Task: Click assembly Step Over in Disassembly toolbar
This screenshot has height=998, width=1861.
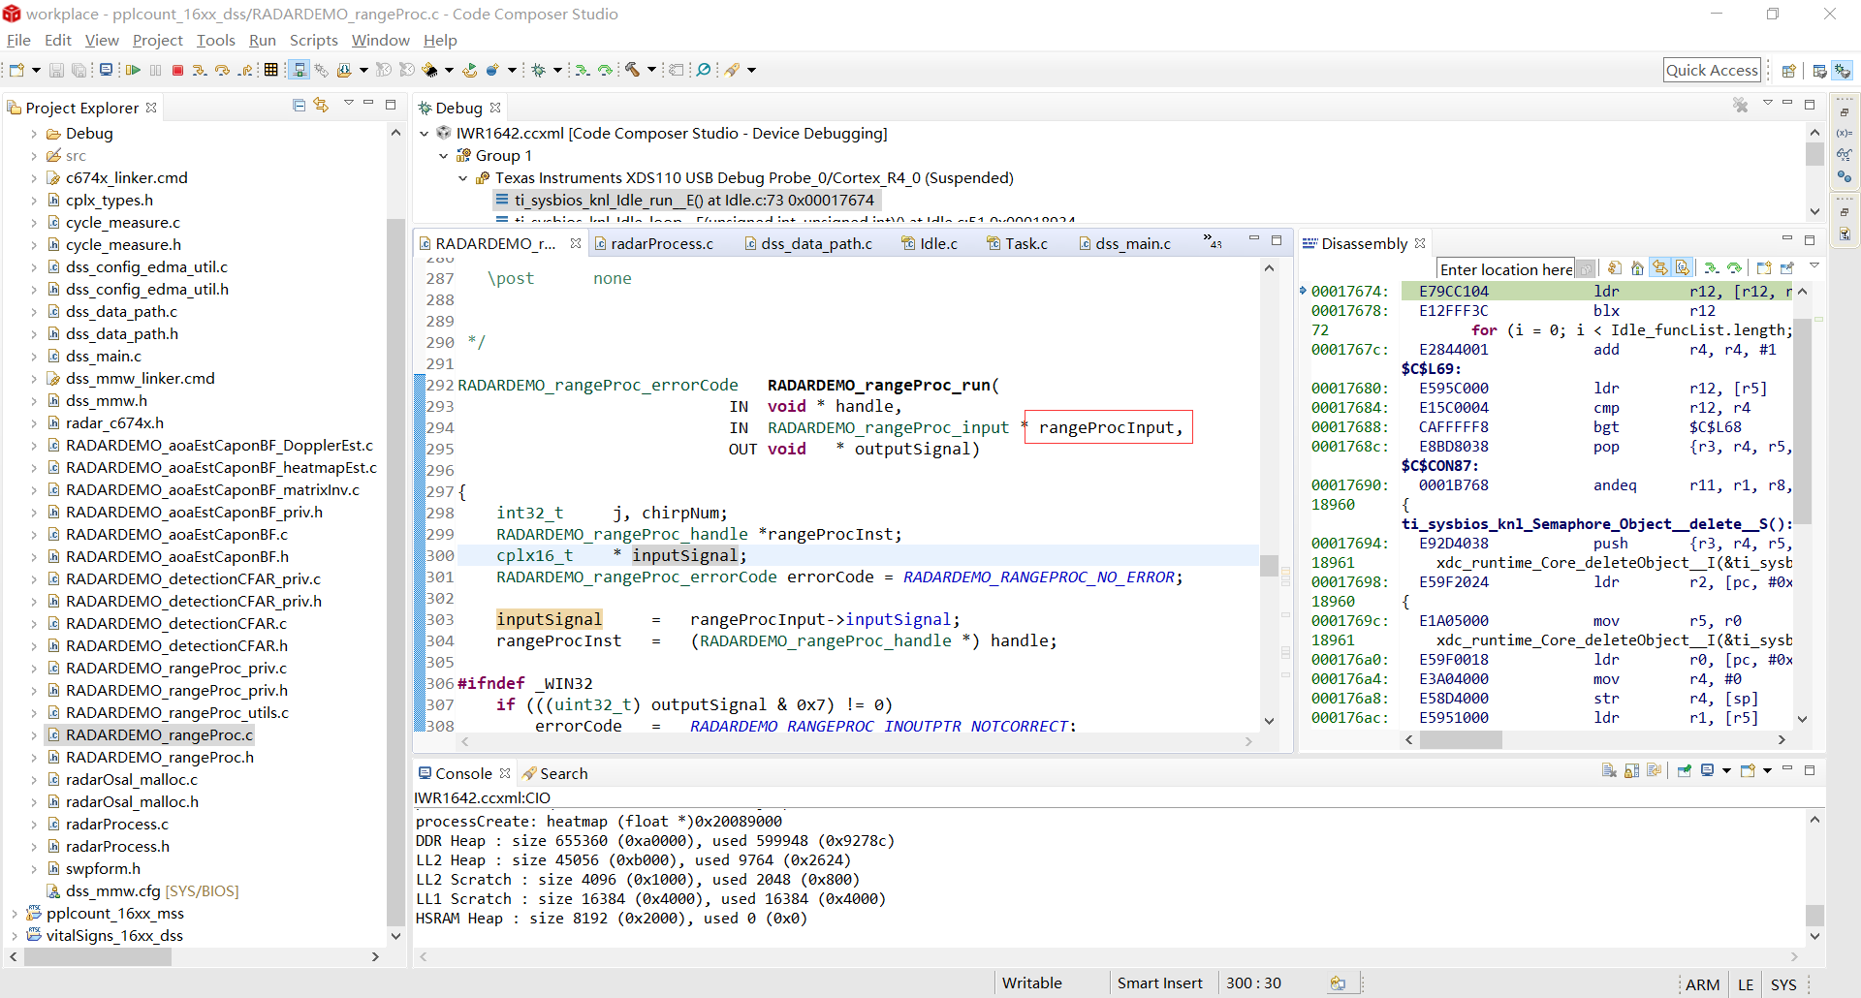Action: click(x=1734, y=267)
